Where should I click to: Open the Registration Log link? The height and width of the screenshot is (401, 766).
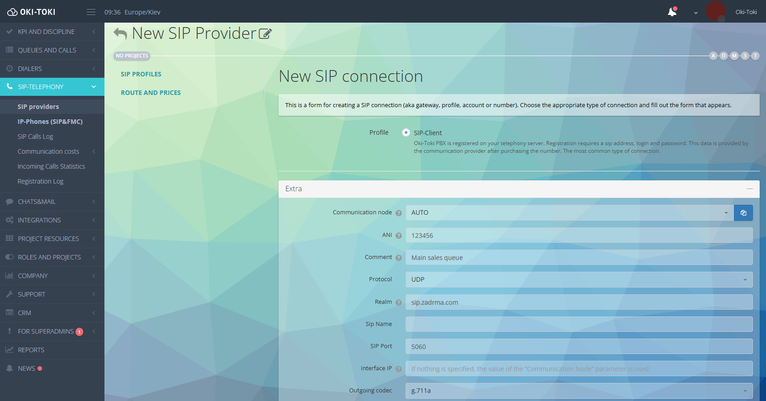[x=40, y=181]
